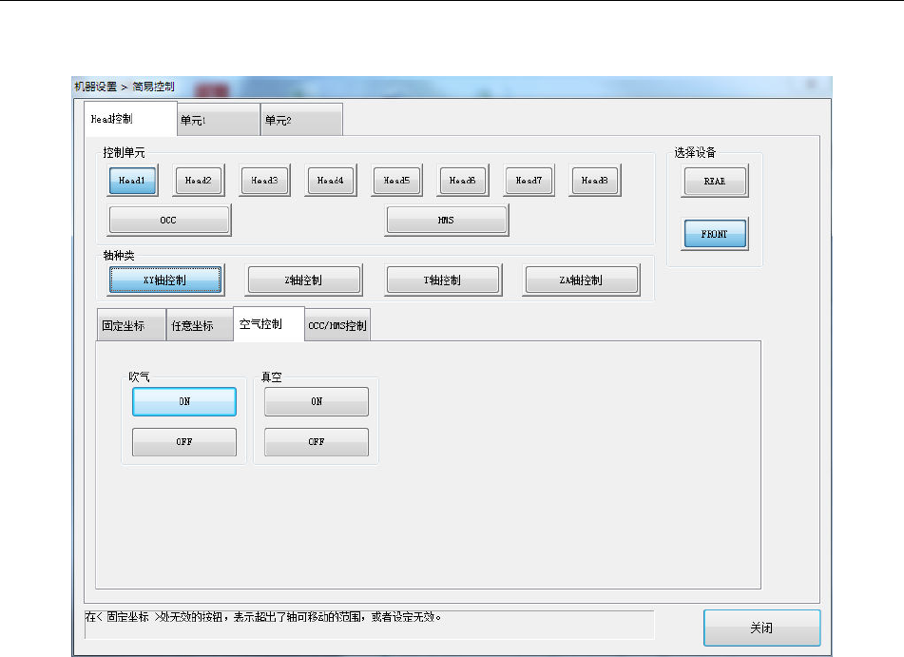Switch to the 单元1 tab

[218, 120]
